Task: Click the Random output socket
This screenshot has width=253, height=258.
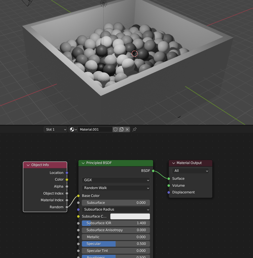Action: click(x=67, y=207)
